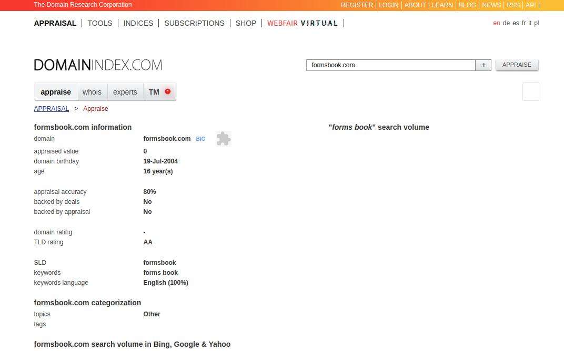Click the SLD value formsbook
Viewport: 564px width, 351px height.
pos(160,263)
